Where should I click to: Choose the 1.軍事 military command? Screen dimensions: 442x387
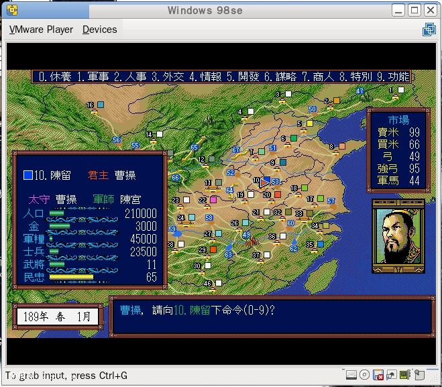93,76
